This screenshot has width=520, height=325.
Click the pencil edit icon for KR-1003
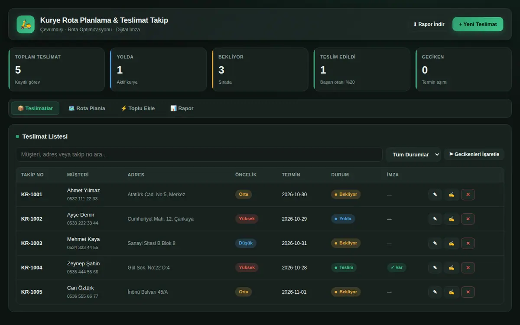[x=435, y=243]
